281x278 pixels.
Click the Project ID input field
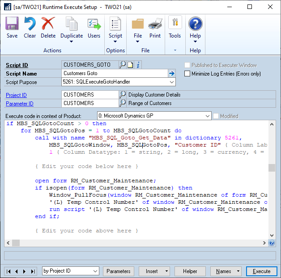[90, 95]
